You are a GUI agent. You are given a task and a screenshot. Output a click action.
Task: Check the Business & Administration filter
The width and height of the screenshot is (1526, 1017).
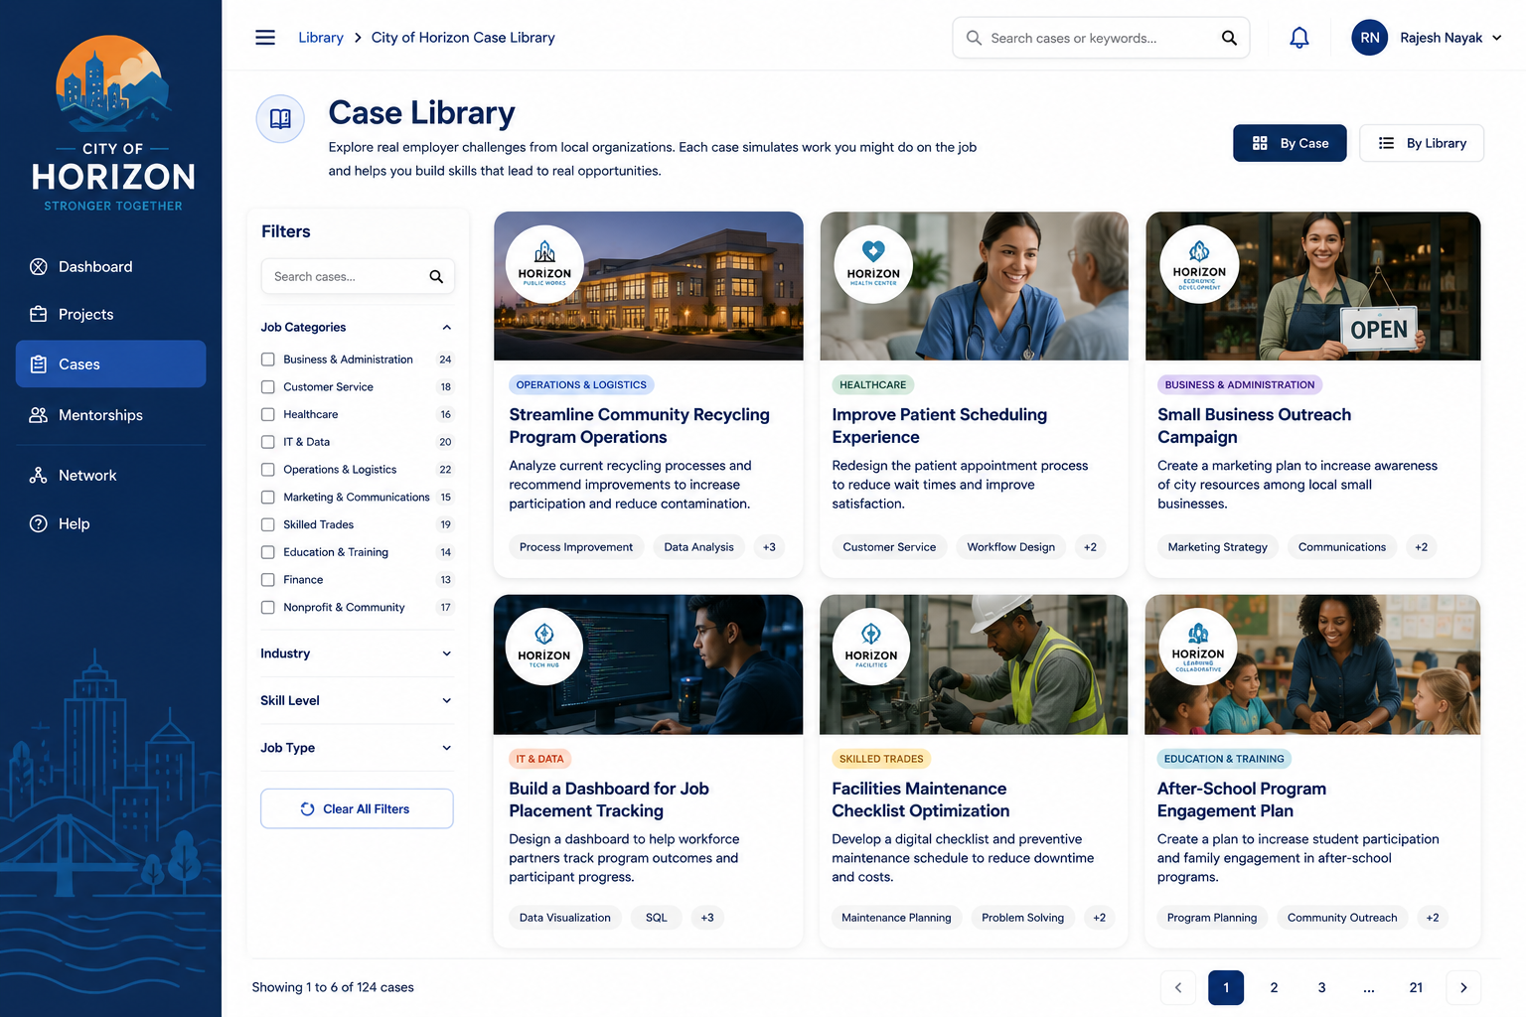point(267,360)
